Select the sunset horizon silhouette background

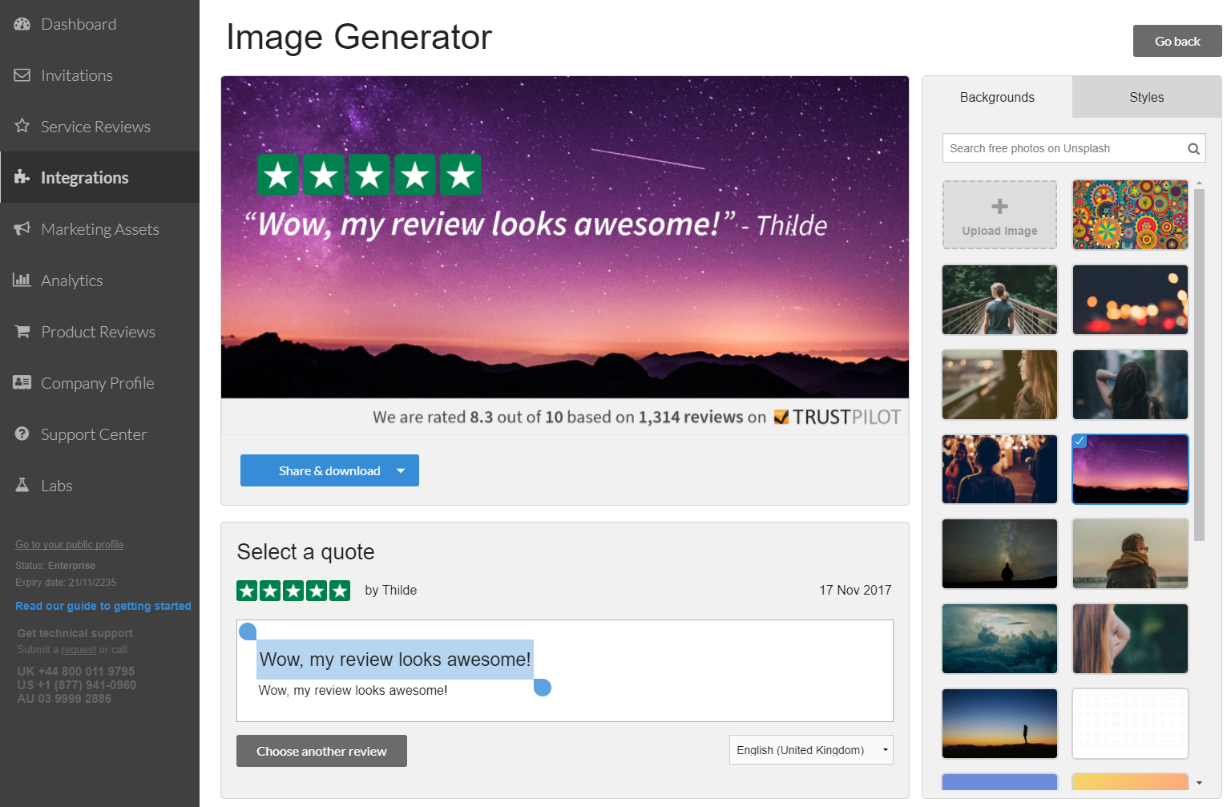pyautogui.click(x=999, y=724)
